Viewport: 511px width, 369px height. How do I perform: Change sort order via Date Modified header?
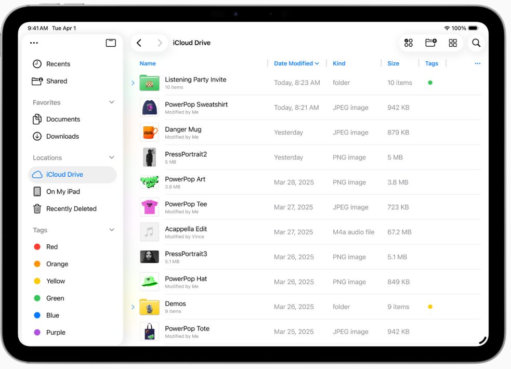click(x=296, y=63)
